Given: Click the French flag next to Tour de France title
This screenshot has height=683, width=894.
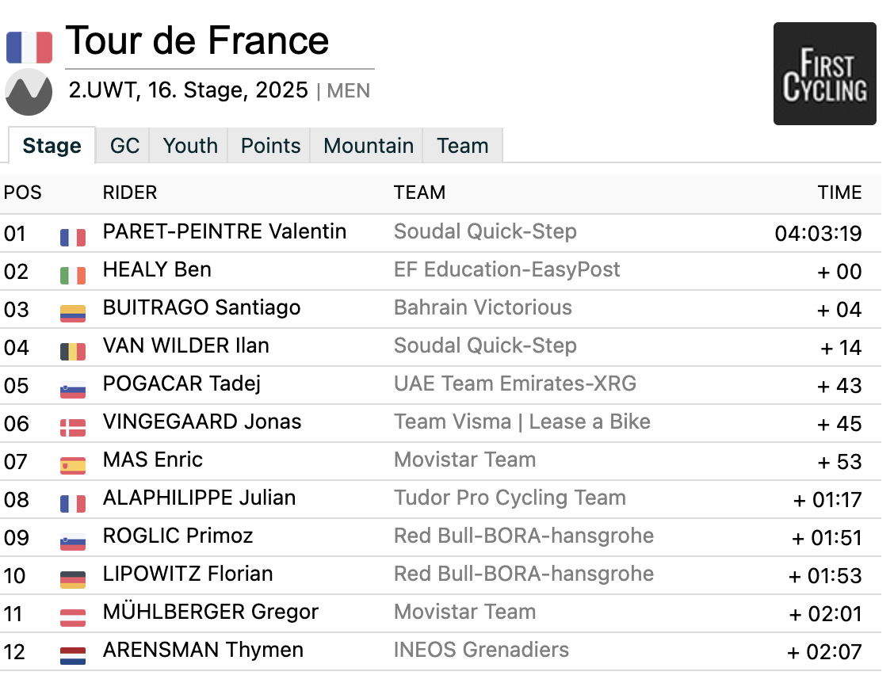Looking at the screenshot, I should coord(29,48).
